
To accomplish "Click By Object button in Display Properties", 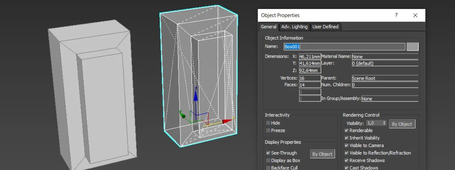I will pyautogui.click(x=322, y=154).
